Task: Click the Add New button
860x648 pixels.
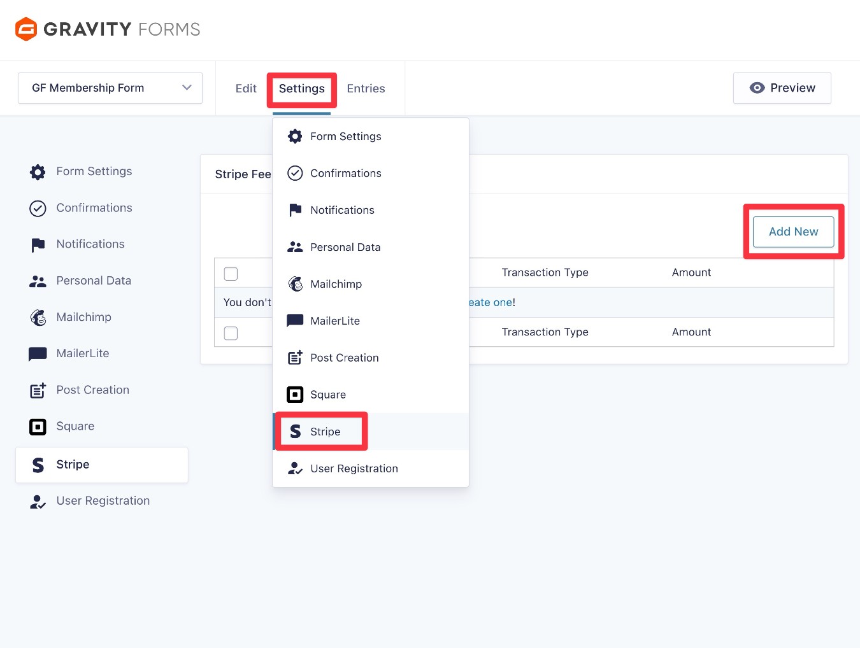Action: click(792, 232)
